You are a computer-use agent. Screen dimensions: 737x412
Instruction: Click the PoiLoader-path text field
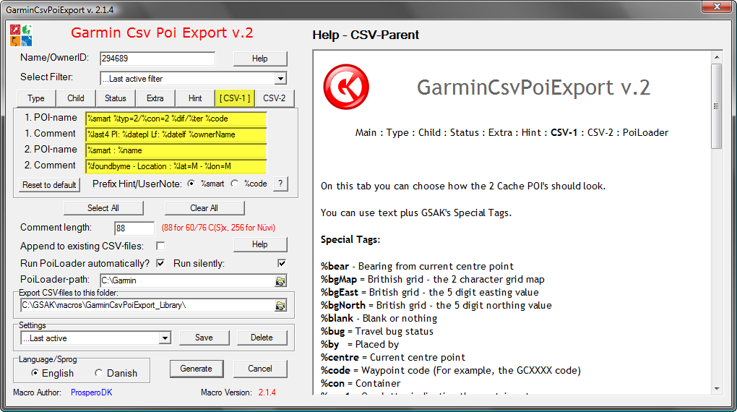187,280
